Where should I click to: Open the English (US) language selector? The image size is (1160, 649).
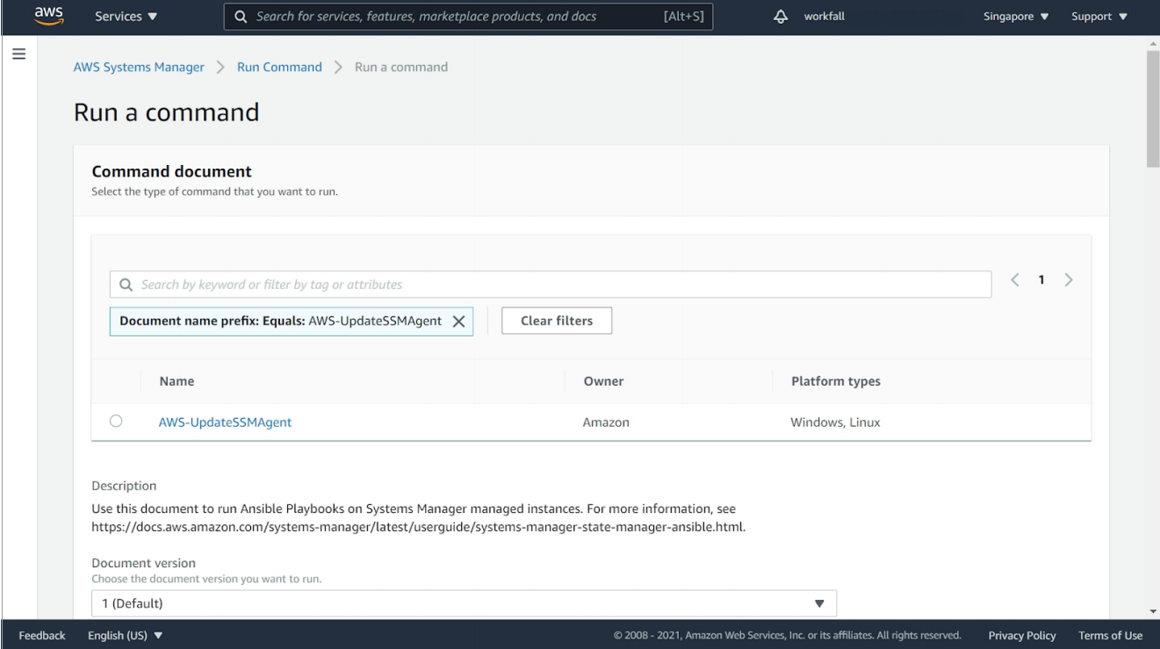[126, 635]
